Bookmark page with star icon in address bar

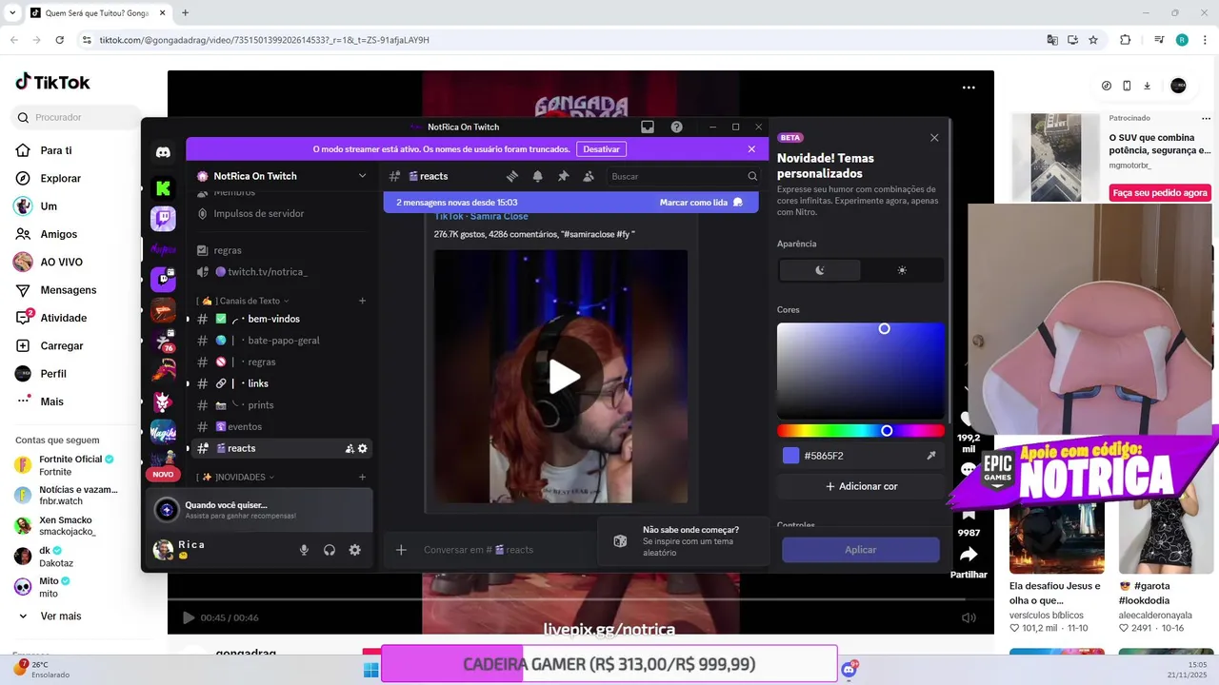coord(1093,40)
